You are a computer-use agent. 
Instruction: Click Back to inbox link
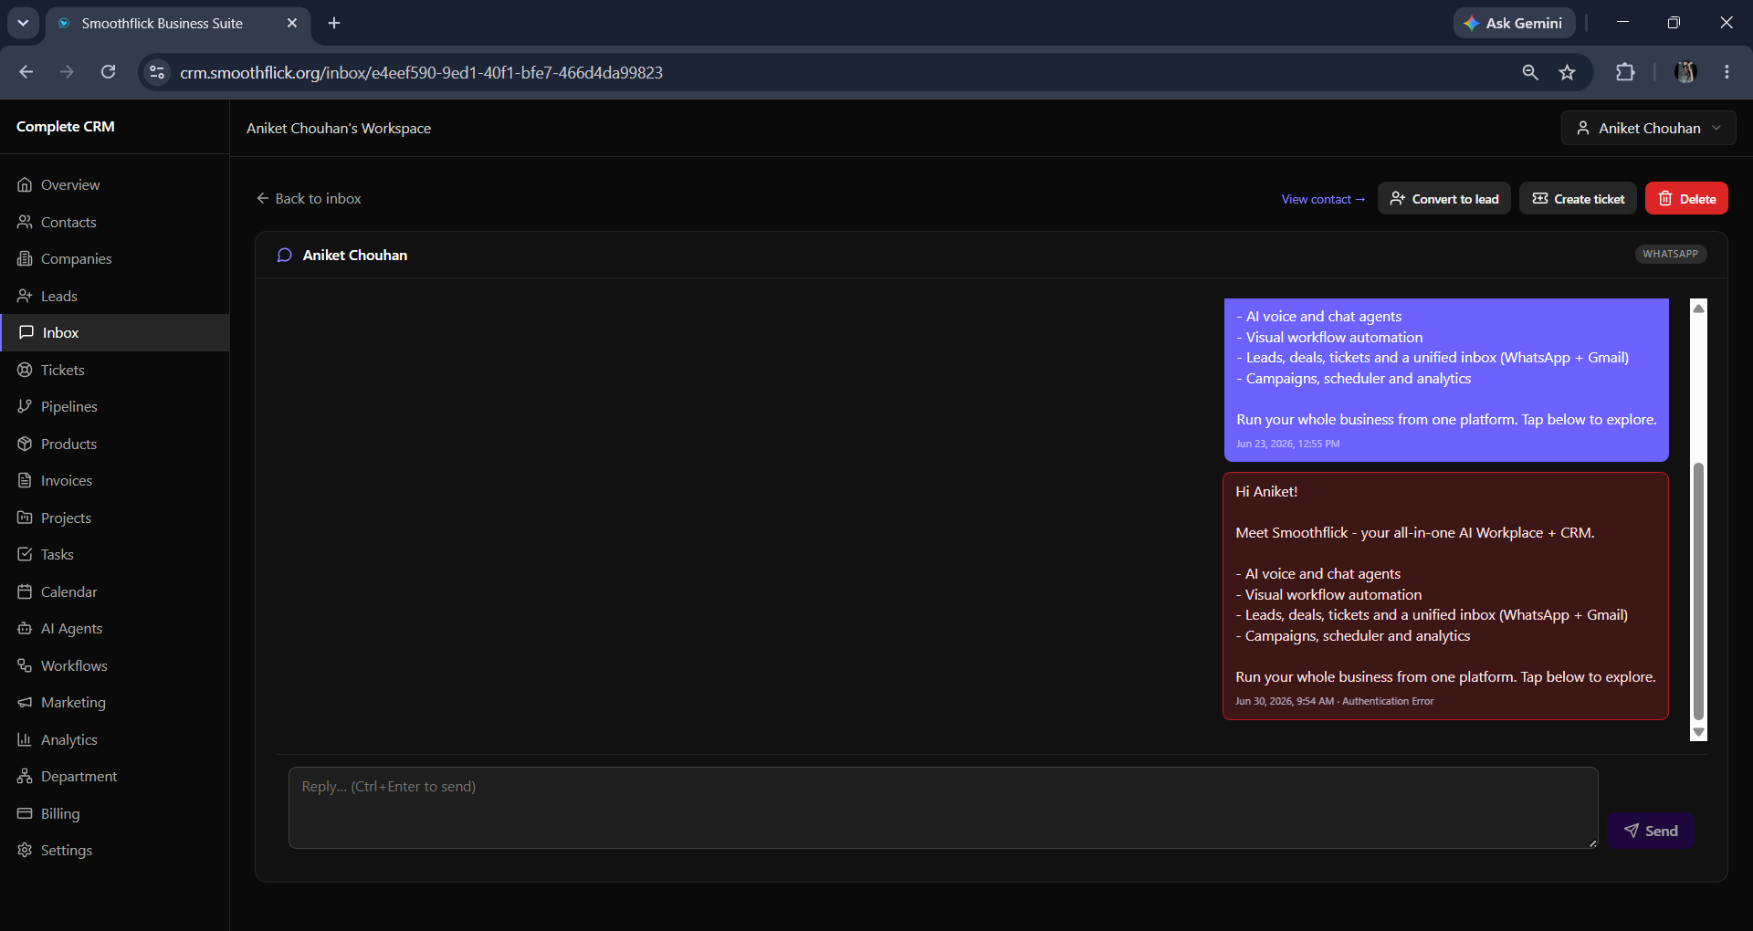tap(309, 198)
